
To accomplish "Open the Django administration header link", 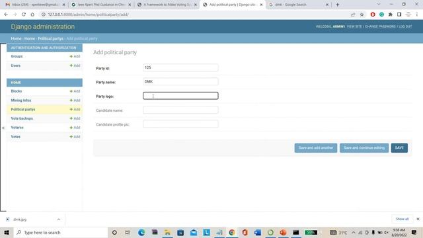I will coord(42,26).
